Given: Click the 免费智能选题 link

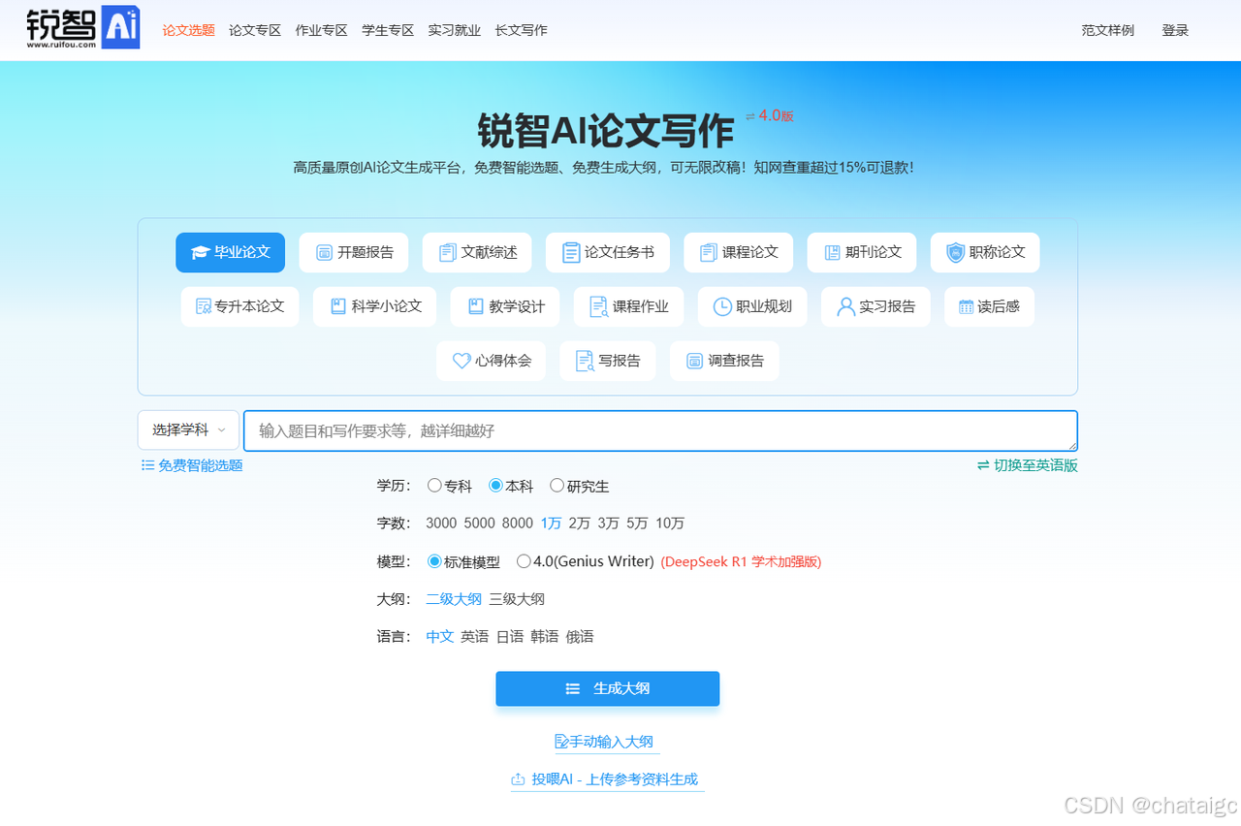Looking at the screenshot, I should coord(201,465).
